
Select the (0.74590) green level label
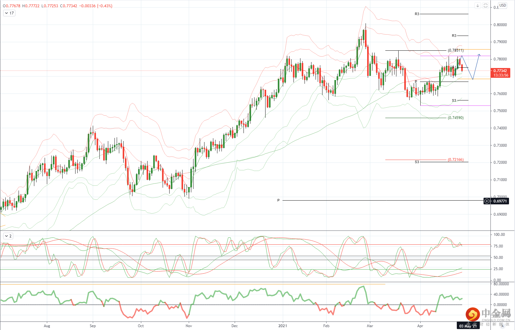(456, 118)
